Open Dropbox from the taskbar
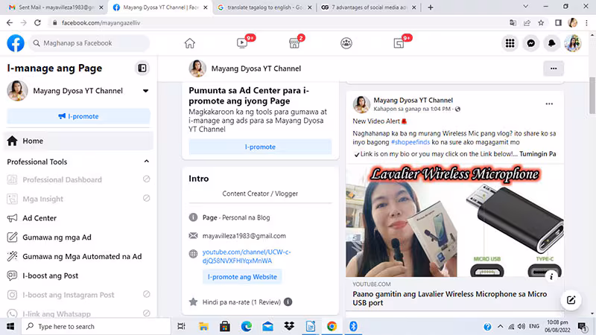 coord(289,326)
